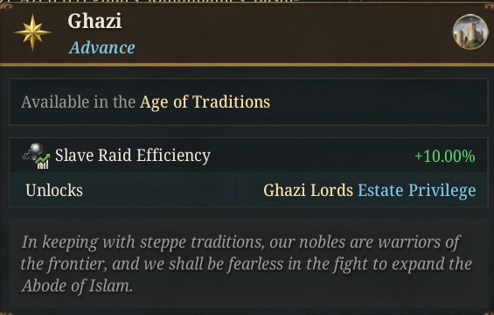The width and height of the screenshot is (494, 315).
Task: Select the Ghazi title text
Action: pyautogui.click(x=94, y=22)
